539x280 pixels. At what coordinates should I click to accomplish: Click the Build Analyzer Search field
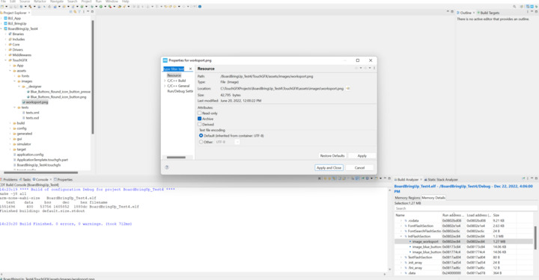pyautogui.click(x=466, y=208)
